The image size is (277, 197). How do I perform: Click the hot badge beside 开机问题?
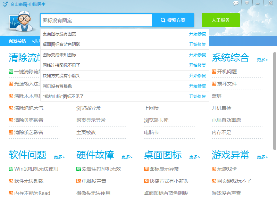tap(214, 72)
